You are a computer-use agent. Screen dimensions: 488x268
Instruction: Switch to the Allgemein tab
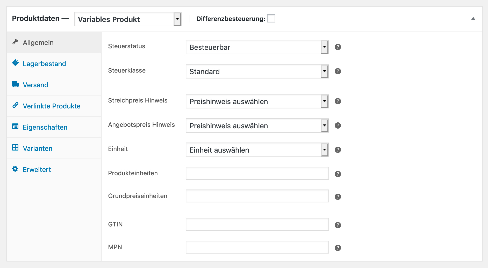[54, 43]
